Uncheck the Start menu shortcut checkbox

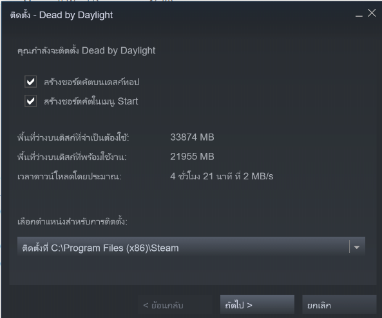[x=31, y=101]
